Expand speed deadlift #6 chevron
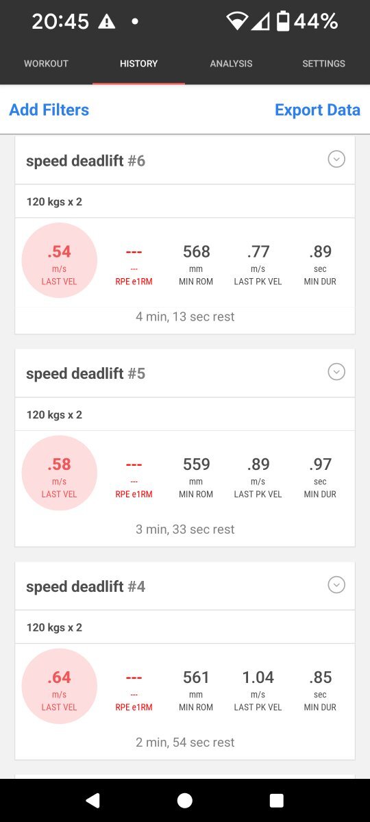This screenshot has height=822, width=370. pos(336,159)
